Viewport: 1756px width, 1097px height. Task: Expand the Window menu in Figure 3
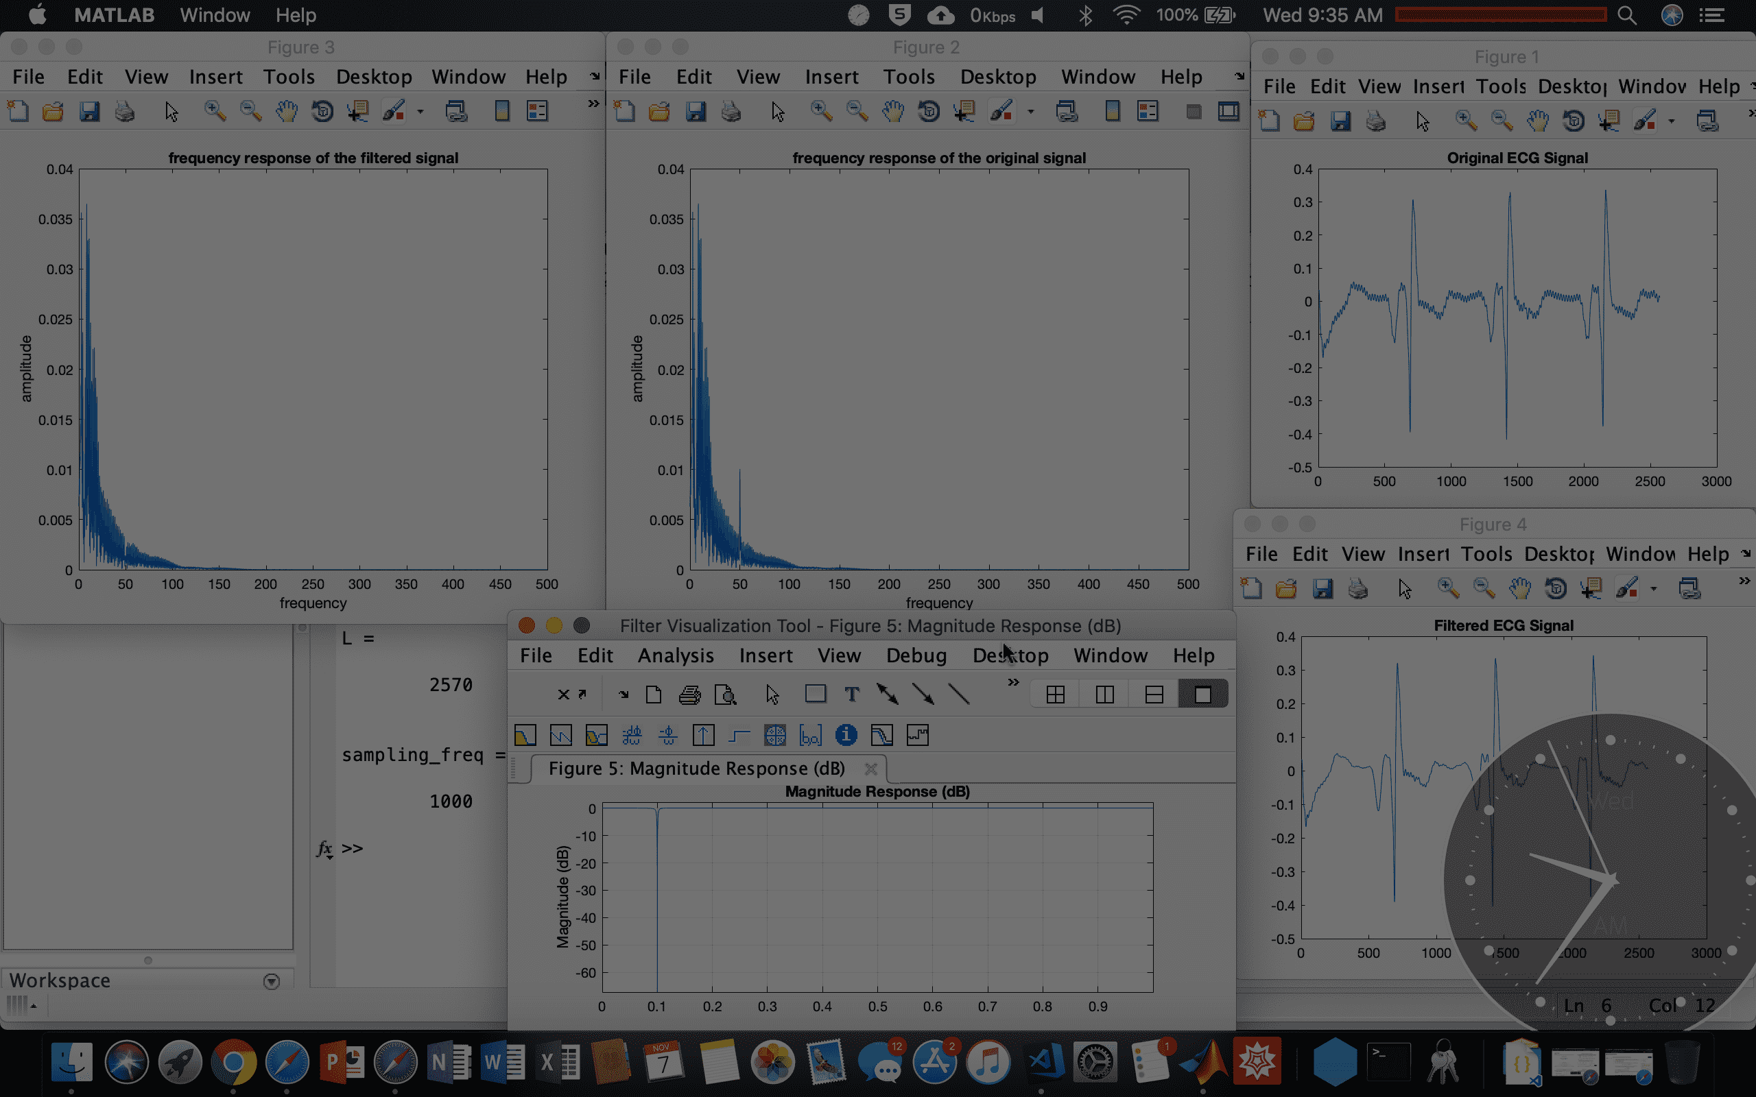click(x=469, y=77)
